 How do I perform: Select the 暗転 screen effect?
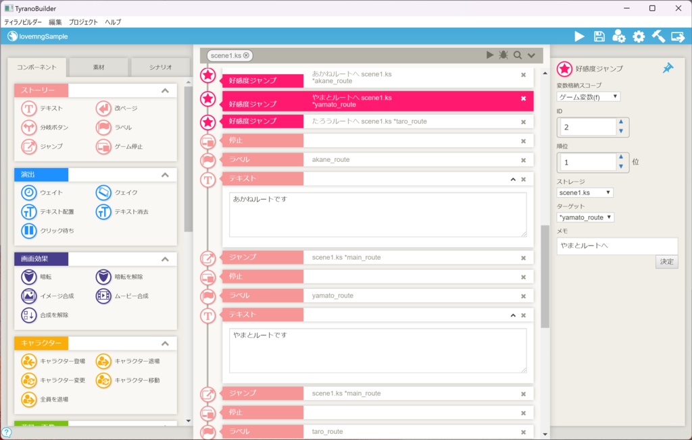pyautogui.click(x=36, y=277)
